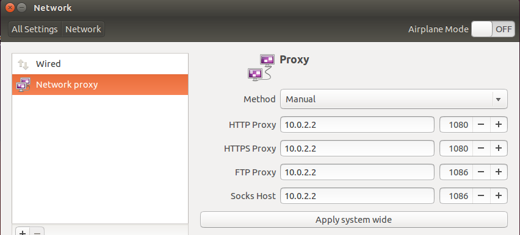Screen dimensions: 520x235
Task: Add a new connection with plus button
Action: pos(22,231)
